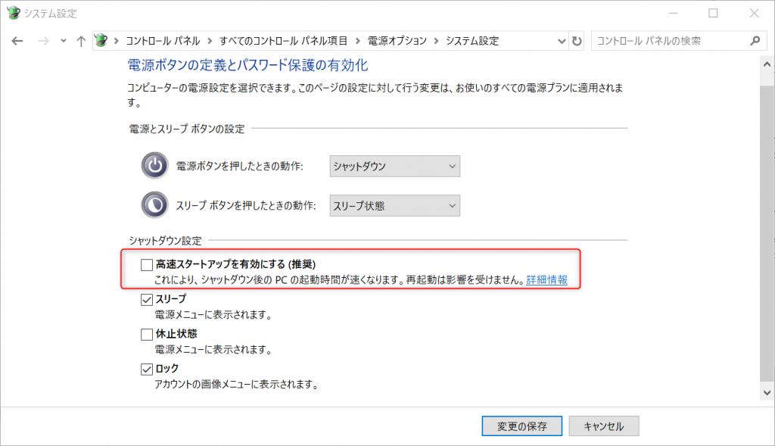Click the Control Panel icon in address bar
Screen dimensions: 775x446
(x=101, y=41)
